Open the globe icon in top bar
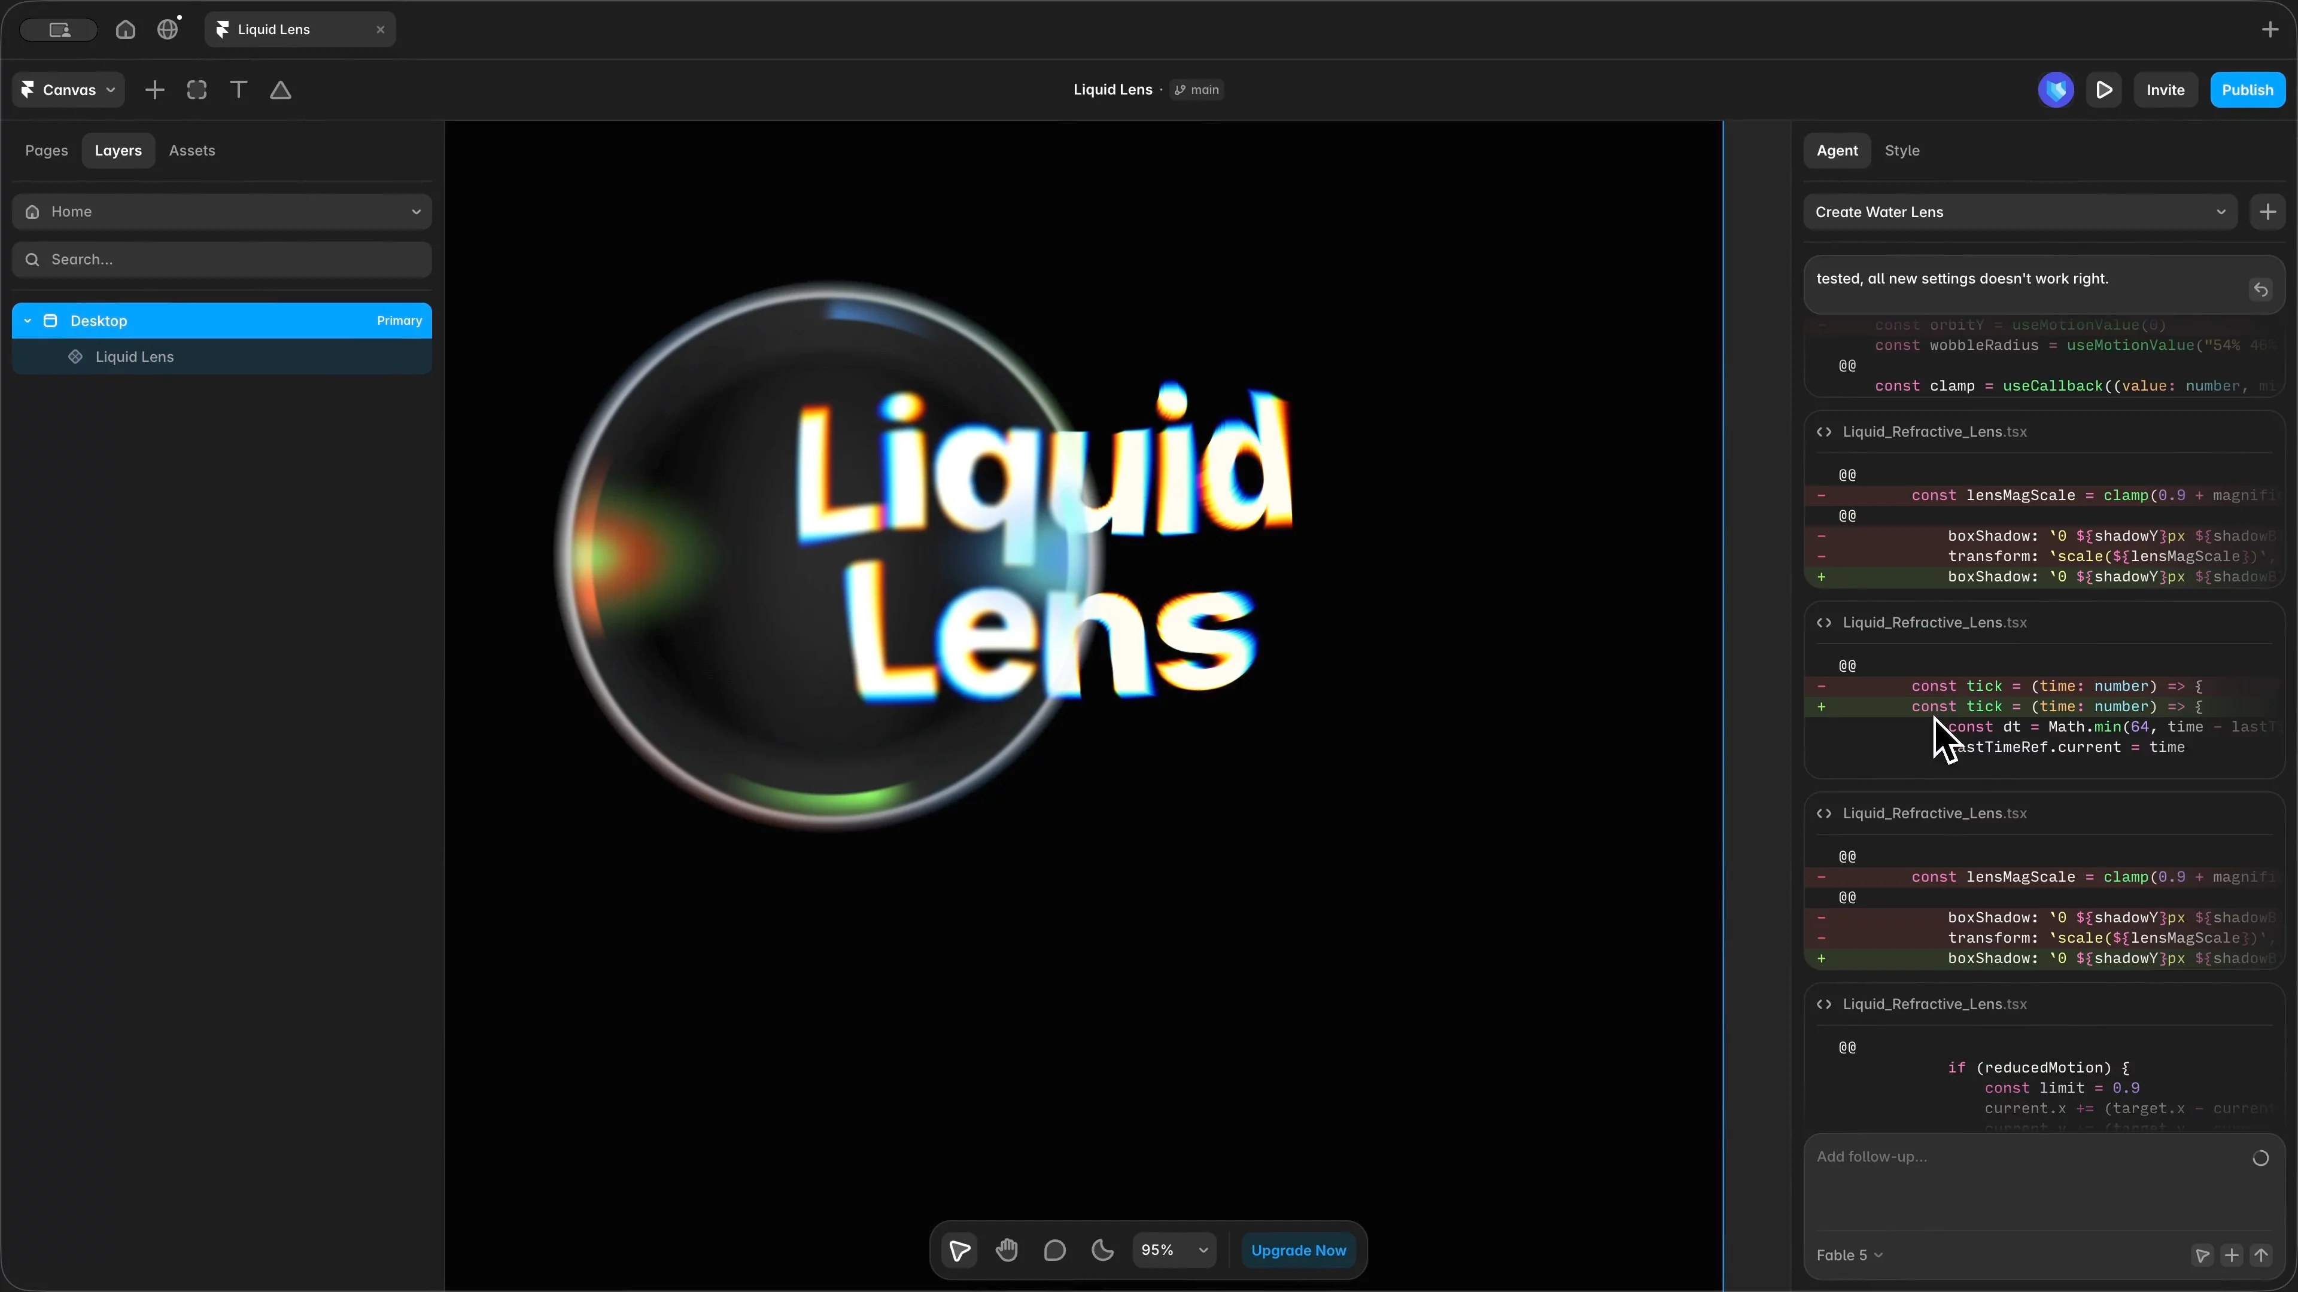 point(168,29)
